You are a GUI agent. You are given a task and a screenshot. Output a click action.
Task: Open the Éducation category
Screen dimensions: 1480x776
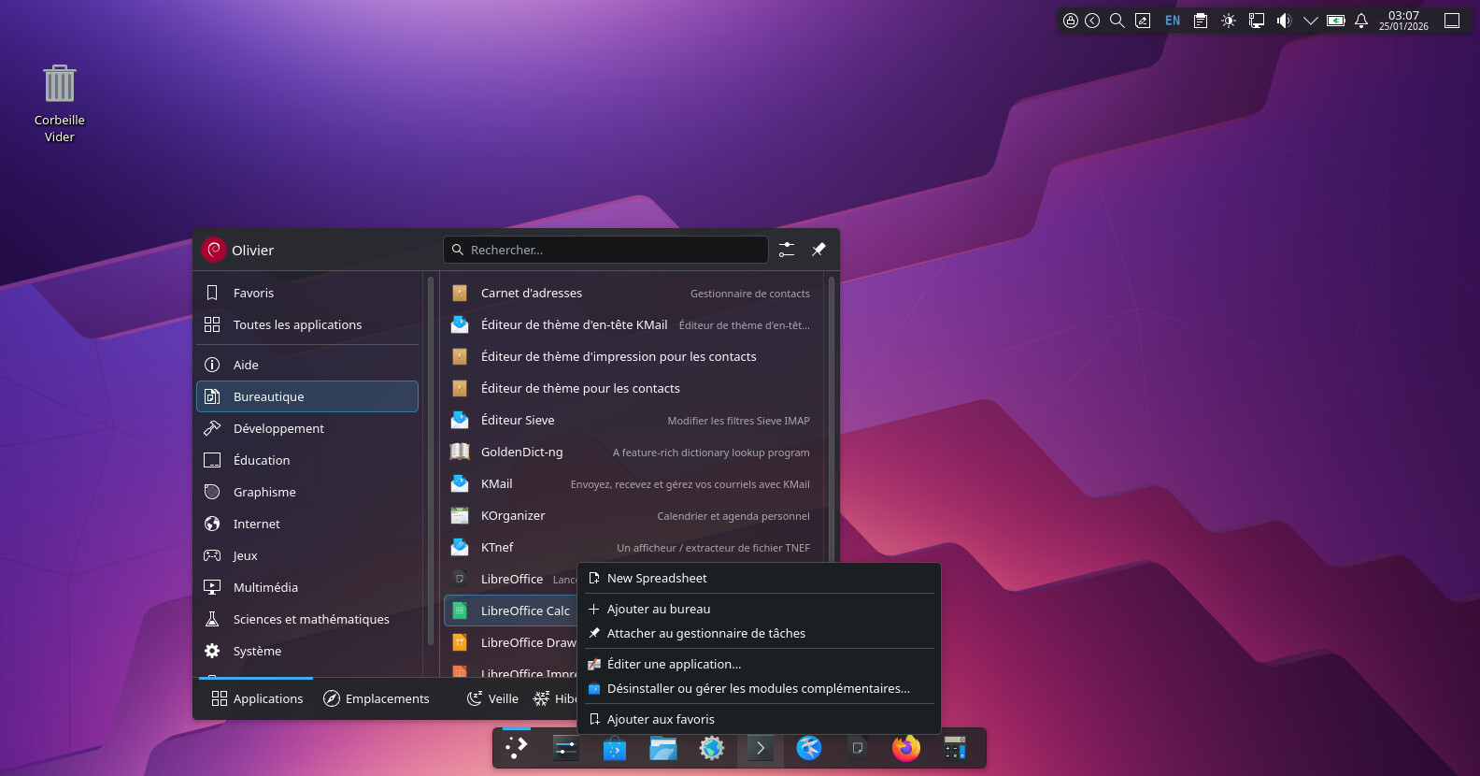[307, 460]
